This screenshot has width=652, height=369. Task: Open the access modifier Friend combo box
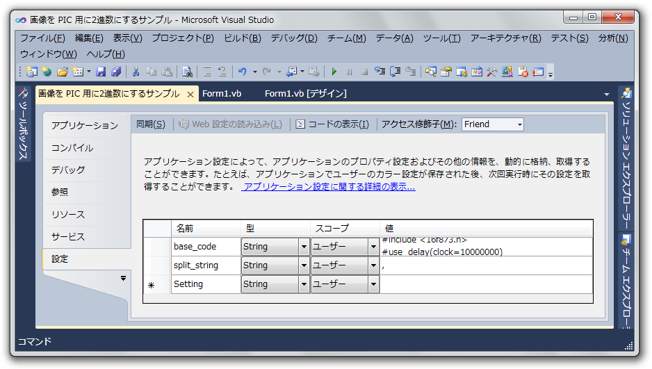point(492,124)
